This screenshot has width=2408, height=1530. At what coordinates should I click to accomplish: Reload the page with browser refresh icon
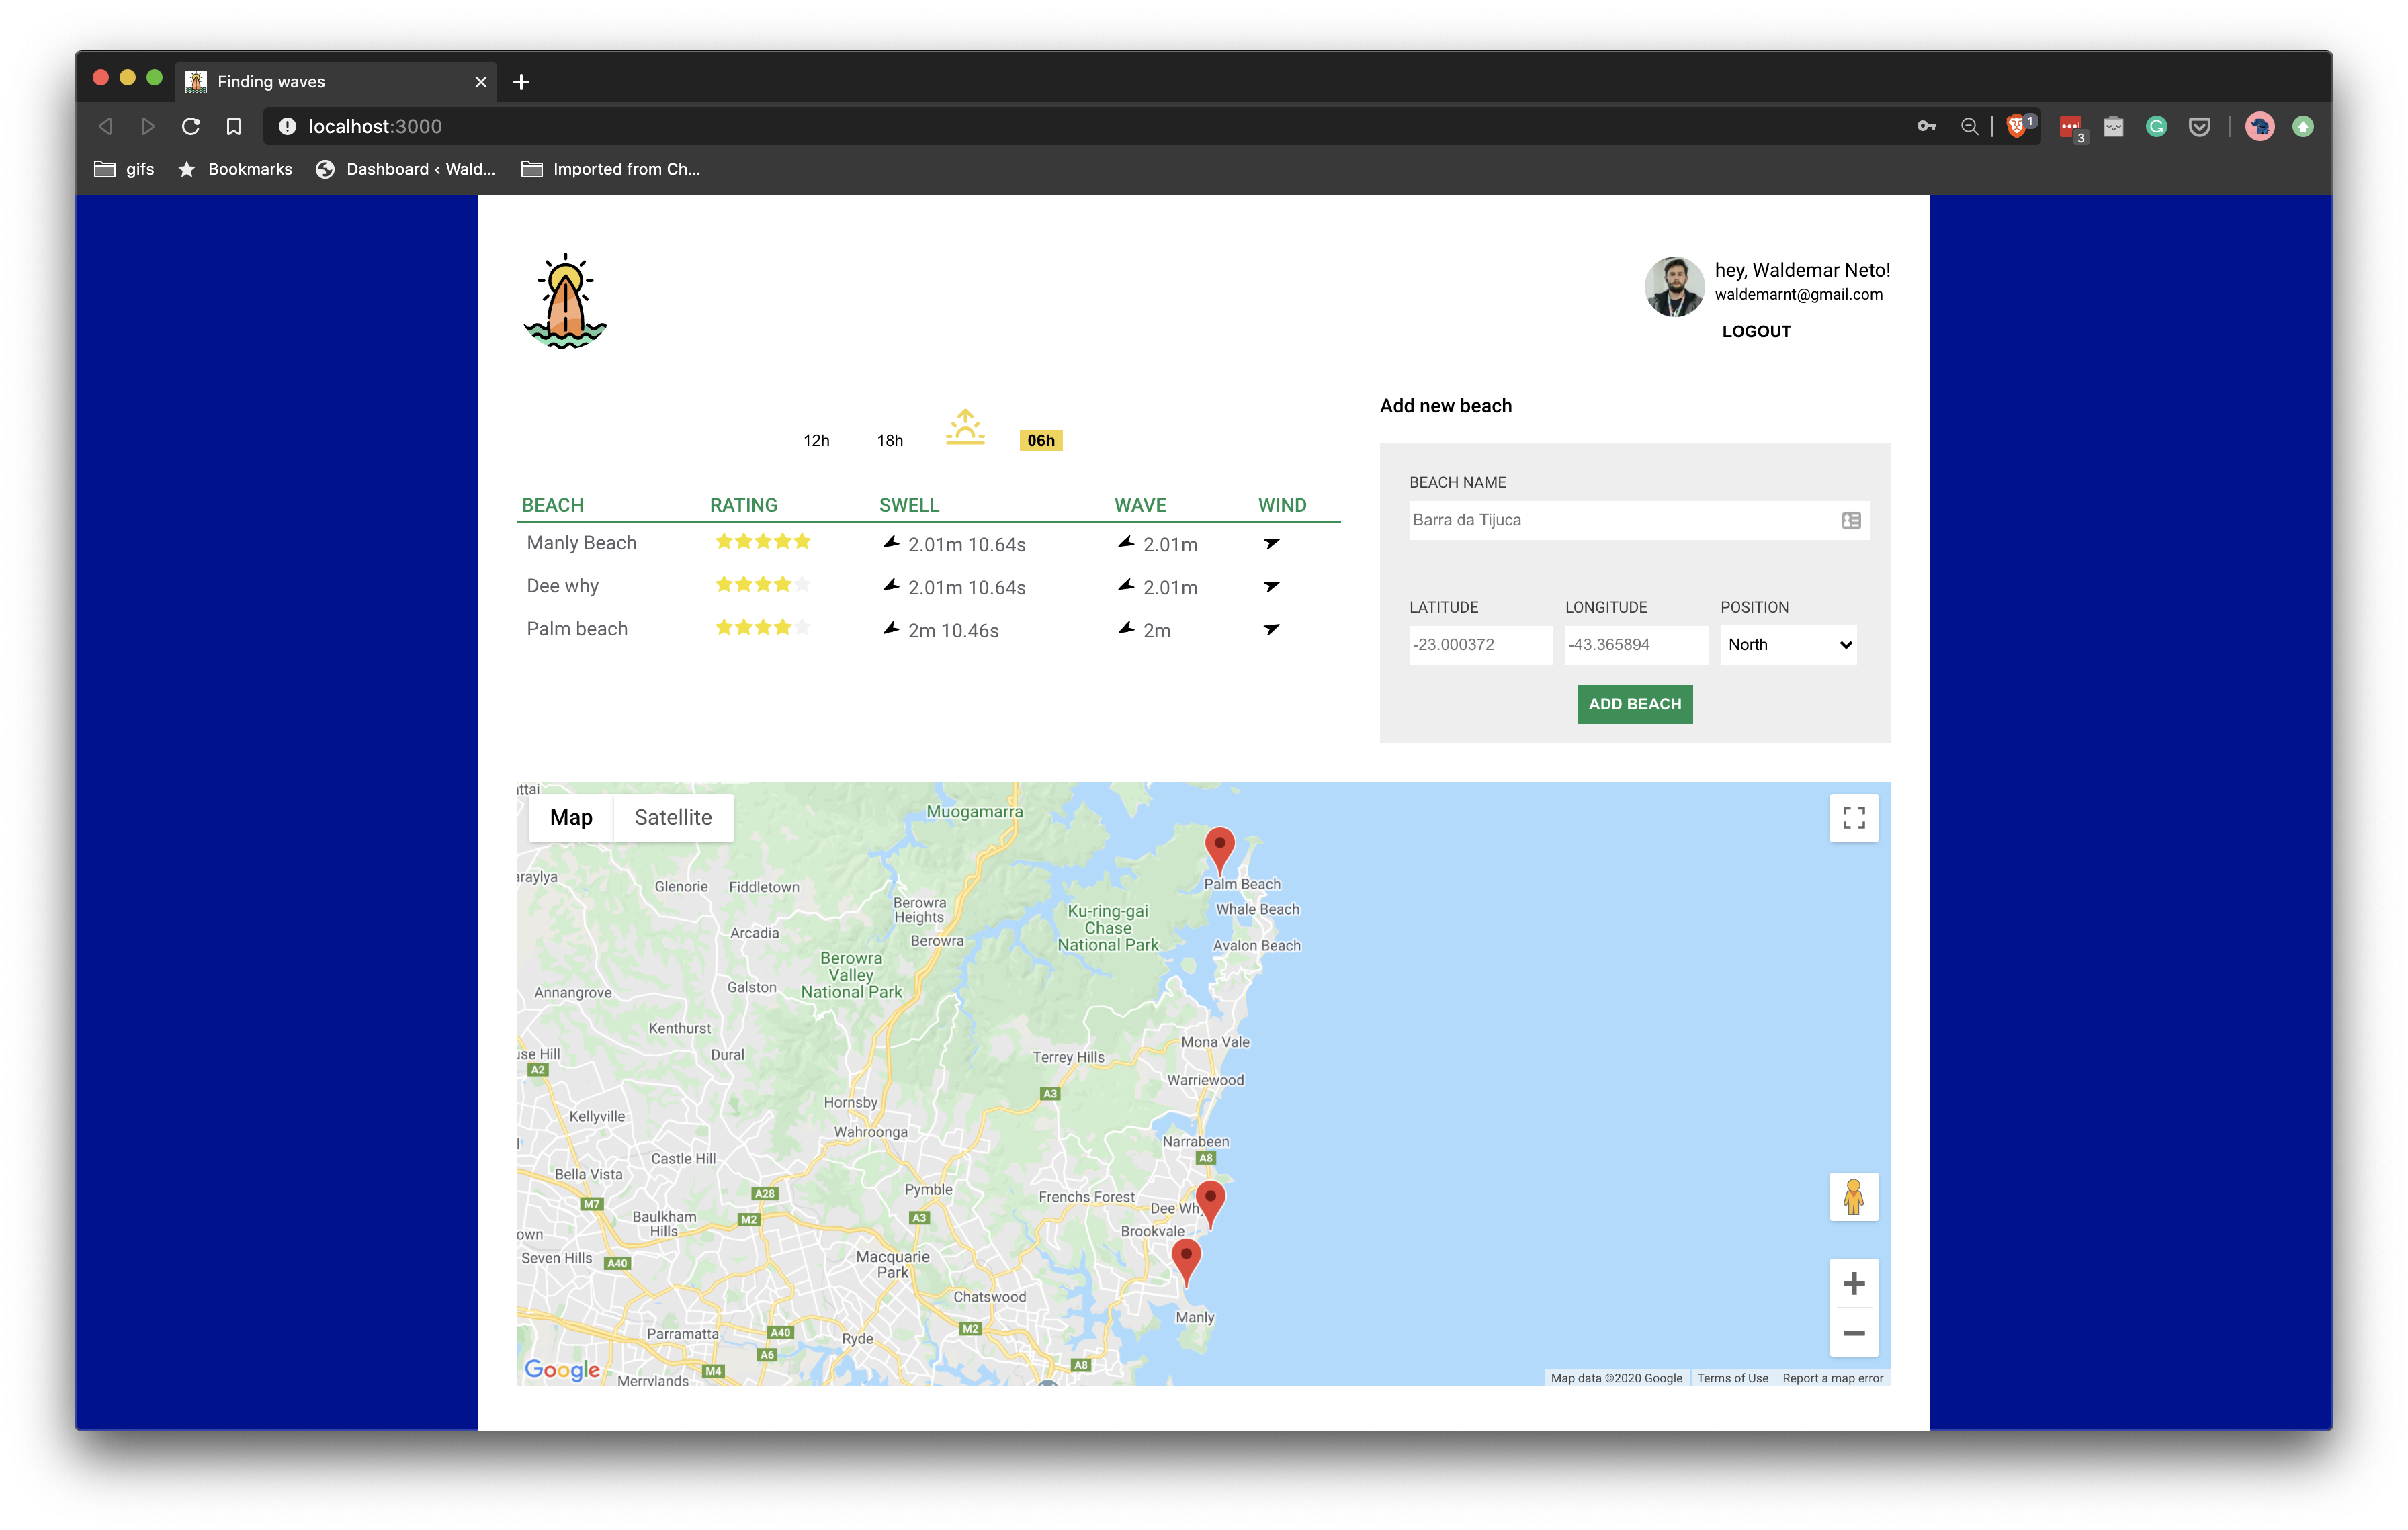point(191,126)
